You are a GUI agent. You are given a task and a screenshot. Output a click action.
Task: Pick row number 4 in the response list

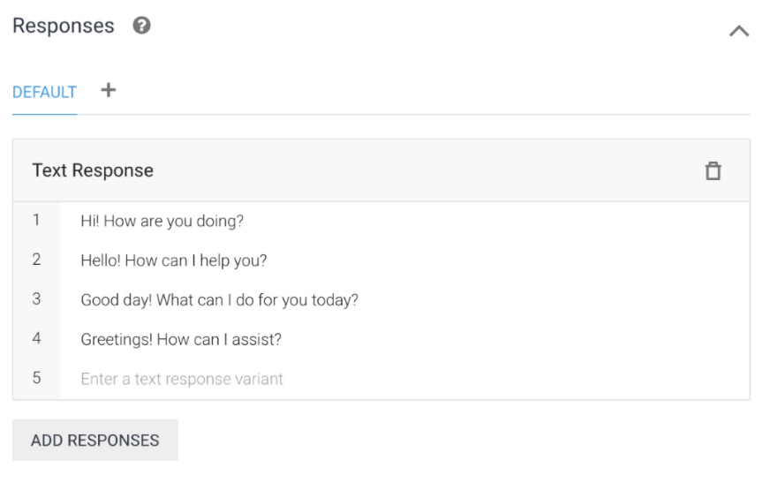click(x=36, y=338)
